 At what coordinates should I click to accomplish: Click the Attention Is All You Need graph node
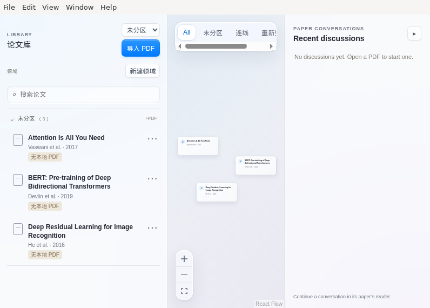(198, 146)
